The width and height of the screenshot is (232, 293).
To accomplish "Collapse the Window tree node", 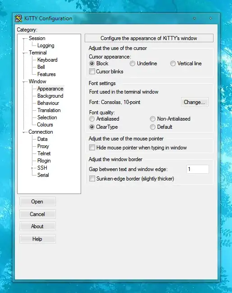I will (24, 82).
